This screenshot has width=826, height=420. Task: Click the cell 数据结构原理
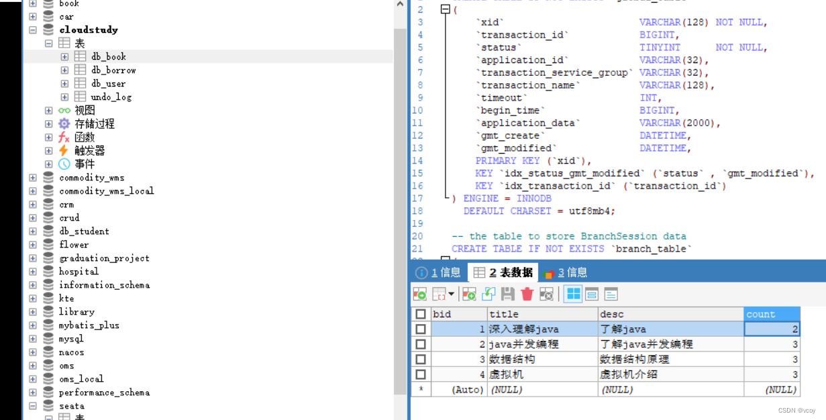(x=671, y=359)
